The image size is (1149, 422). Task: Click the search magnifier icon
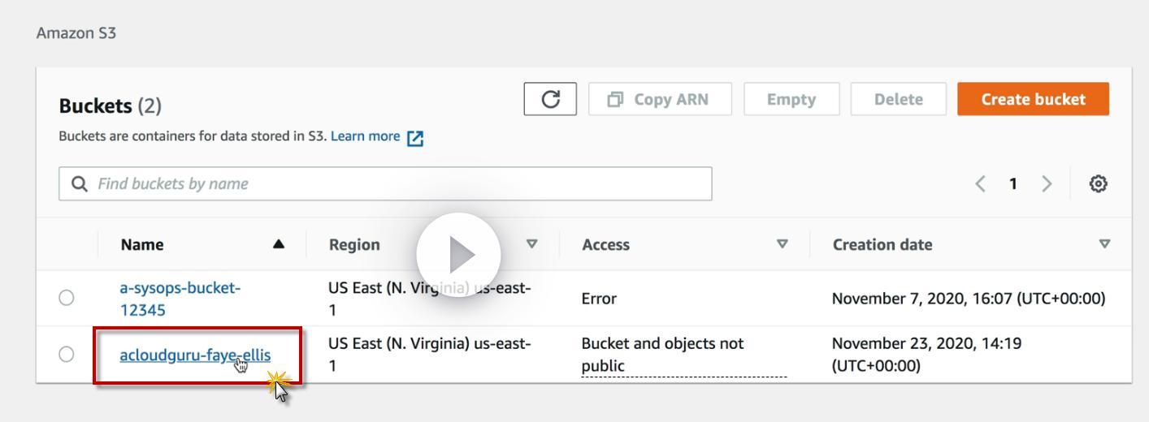coord(80,184)
